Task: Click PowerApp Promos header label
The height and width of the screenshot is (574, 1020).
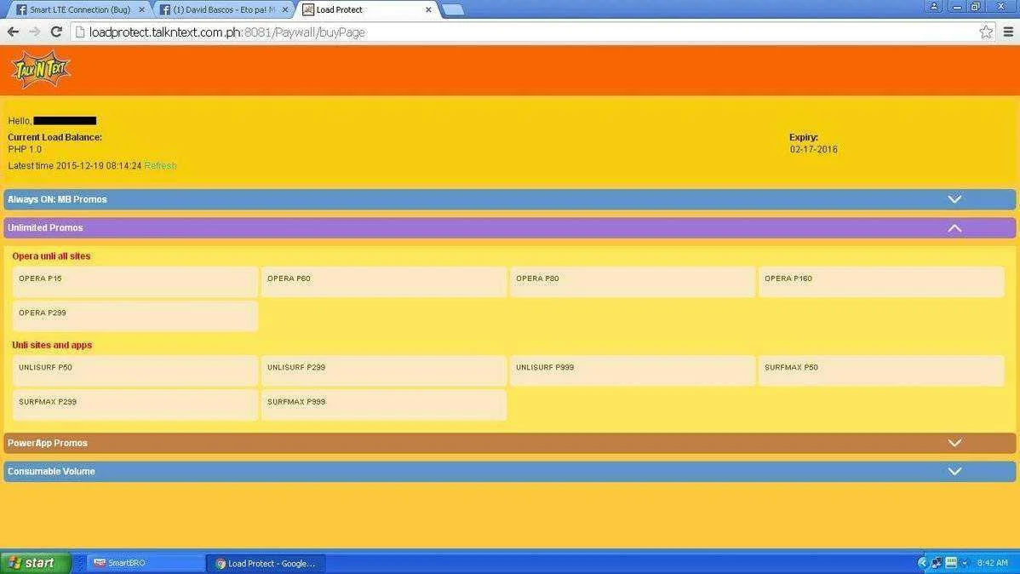Action: (x=48, y=443)
